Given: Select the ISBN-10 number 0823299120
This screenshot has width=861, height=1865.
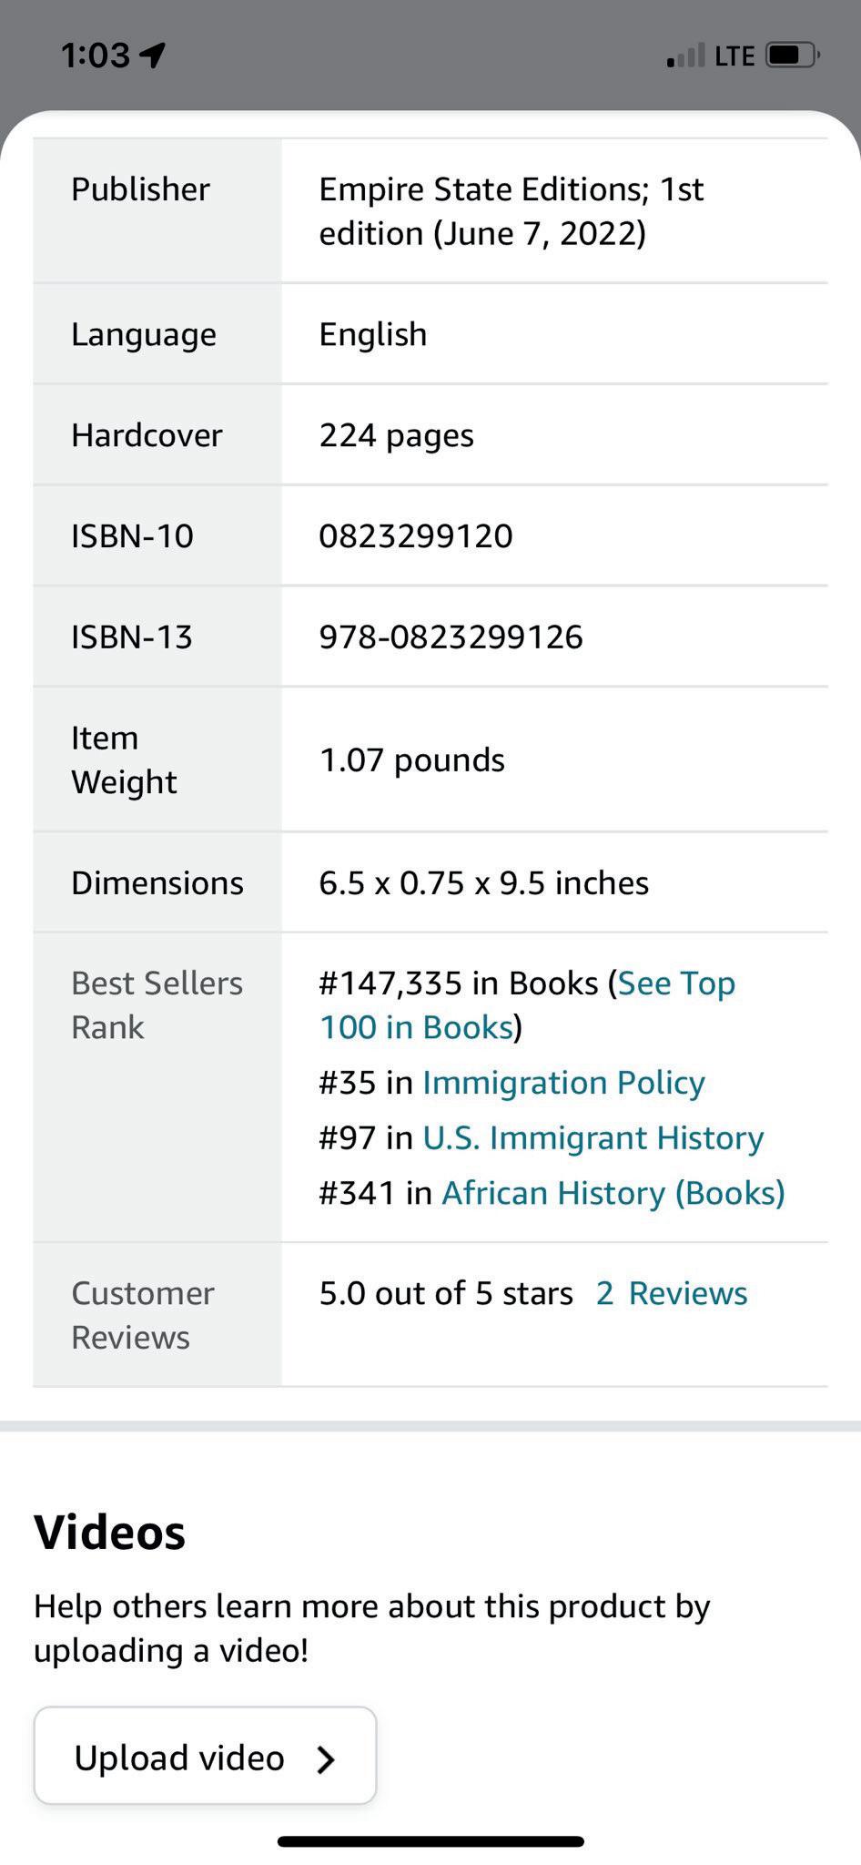Looking at the screenshot, I should point(416,536).
